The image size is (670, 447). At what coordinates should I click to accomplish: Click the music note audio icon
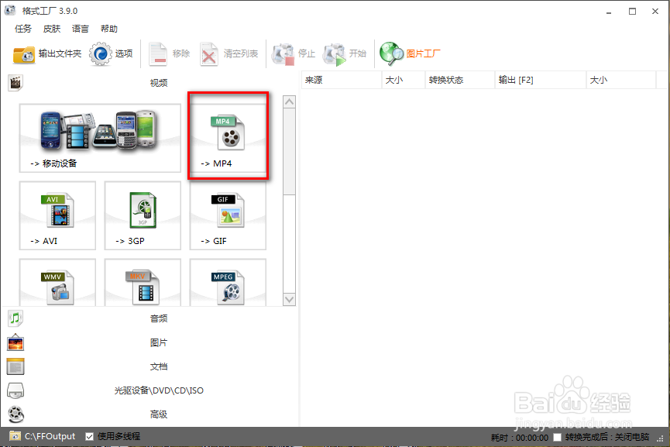(x=15, y=318)
